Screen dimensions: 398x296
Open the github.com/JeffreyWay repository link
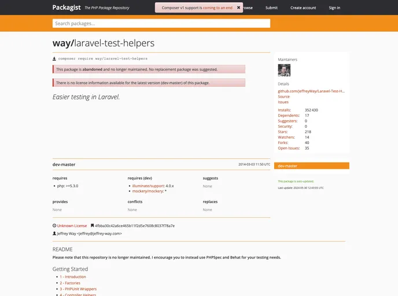click(x=311, y=91)
